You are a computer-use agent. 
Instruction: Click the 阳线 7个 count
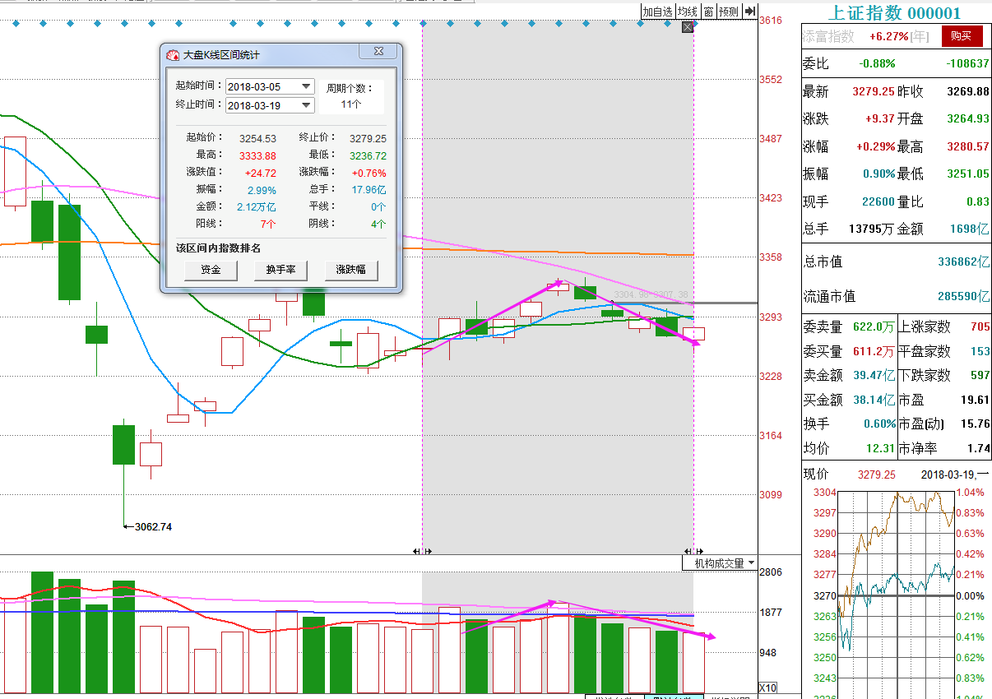coord(268,224)
